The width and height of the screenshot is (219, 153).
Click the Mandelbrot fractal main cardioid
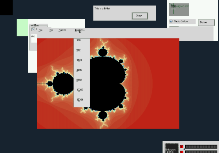coord(107,84)
